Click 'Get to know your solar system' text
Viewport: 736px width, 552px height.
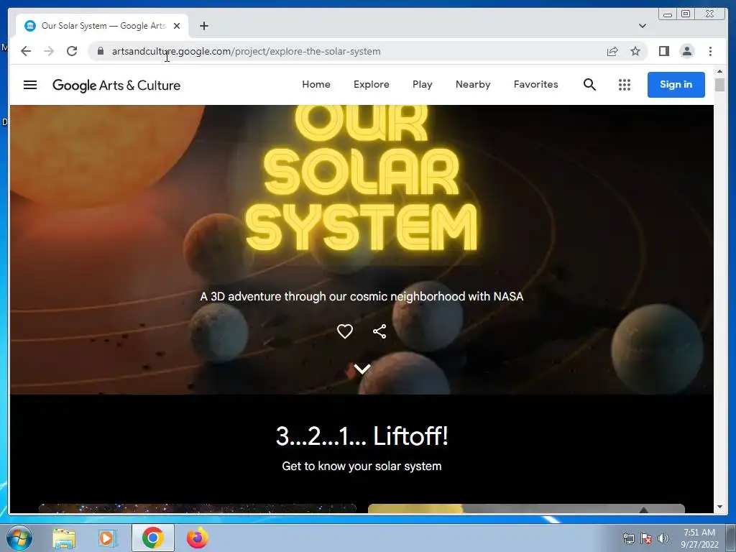362,466
